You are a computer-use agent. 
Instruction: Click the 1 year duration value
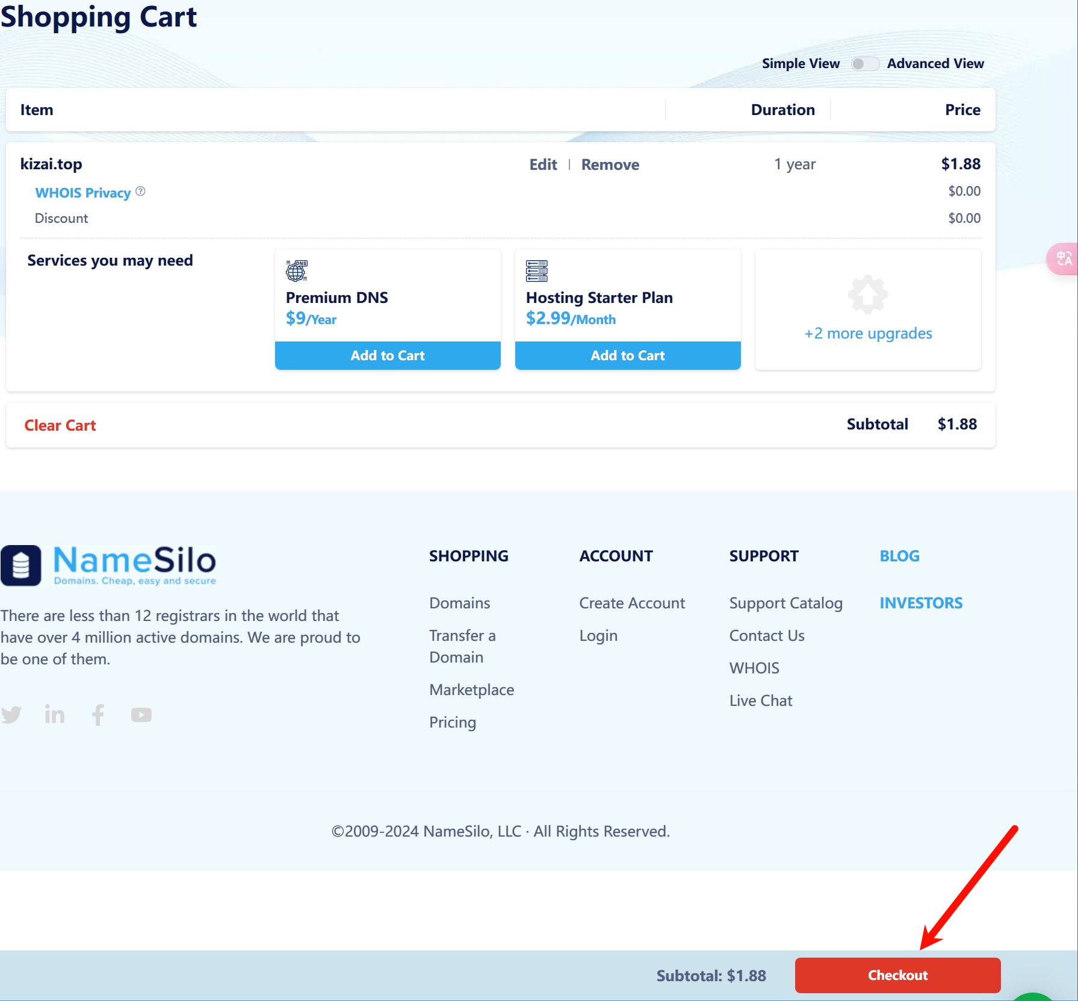tap(795, 164)
